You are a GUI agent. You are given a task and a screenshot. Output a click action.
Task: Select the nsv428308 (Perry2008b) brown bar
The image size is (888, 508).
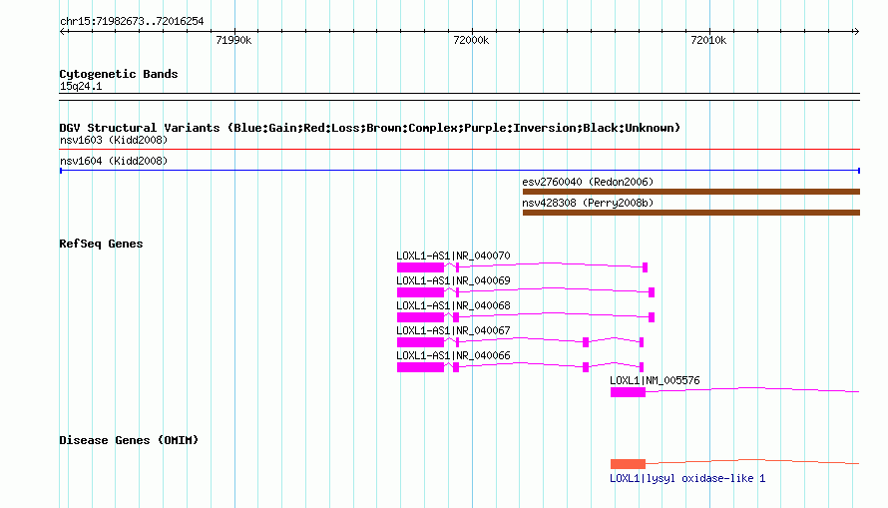[690, 213]
